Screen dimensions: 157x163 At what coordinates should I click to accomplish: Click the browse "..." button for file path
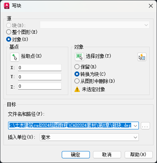click(145, 126)
